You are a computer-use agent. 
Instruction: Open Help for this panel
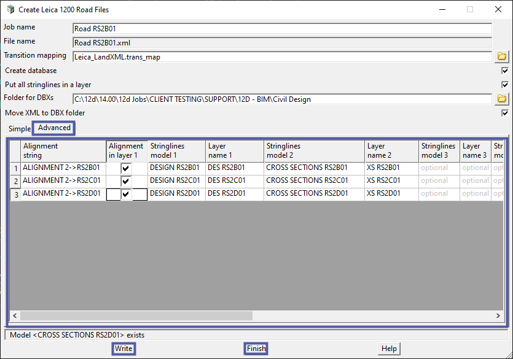tap(389, 349)
